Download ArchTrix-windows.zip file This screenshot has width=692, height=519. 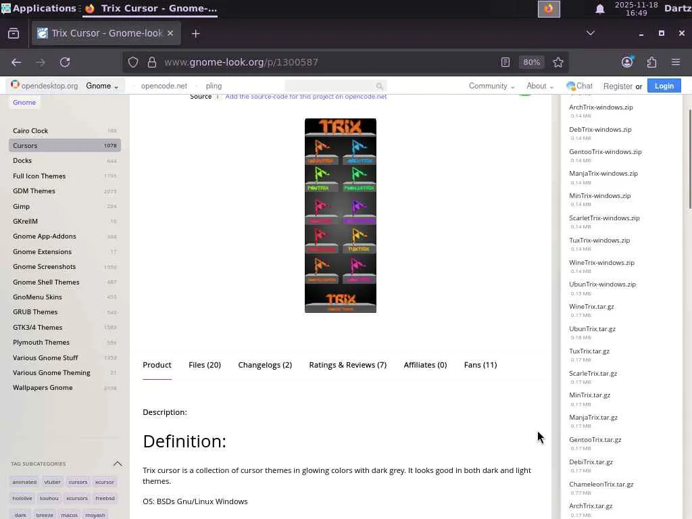tap(601, 107)
